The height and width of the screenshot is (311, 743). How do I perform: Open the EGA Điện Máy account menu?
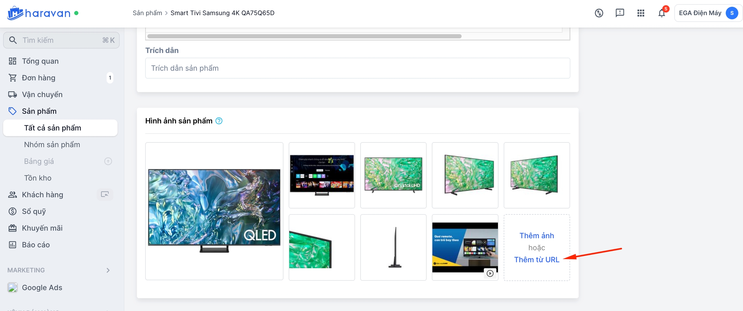[x=708, y=13]
